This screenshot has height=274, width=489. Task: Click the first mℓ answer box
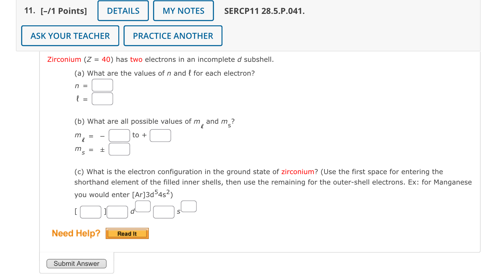pos(119,135)
